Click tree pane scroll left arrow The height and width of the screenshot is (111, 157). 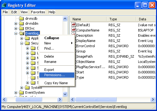[4, 99]
